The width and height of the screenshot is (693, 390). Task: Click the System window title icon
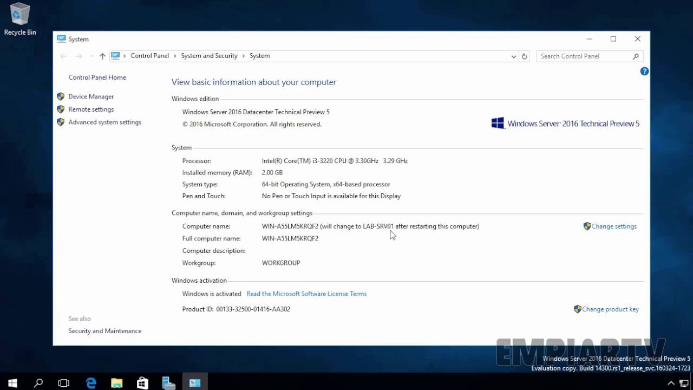click(61, 39)
